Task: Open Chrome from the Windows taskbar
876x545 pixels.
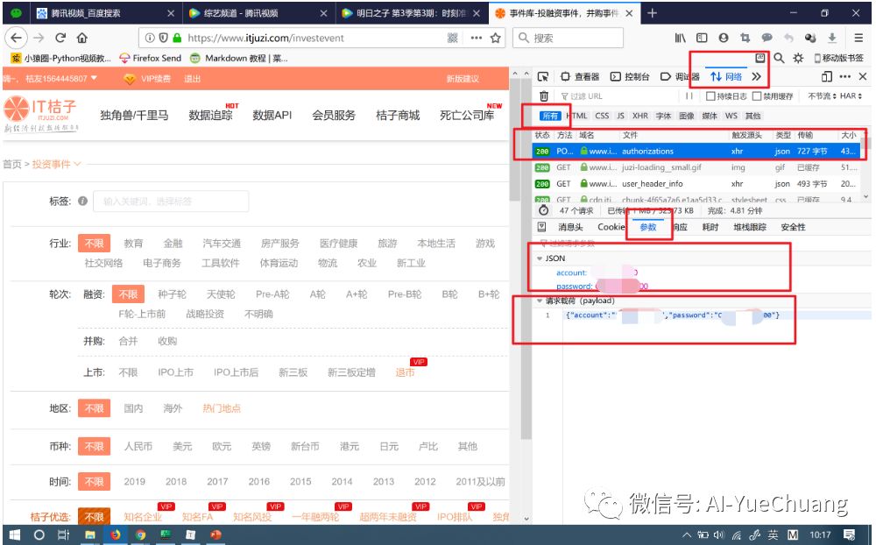Action: [140, 535]
